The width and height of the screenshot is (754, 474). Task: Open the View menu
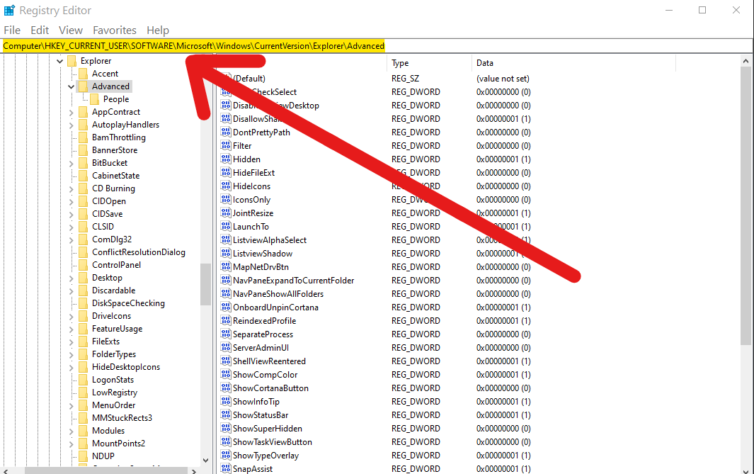(x=71, y=30)
